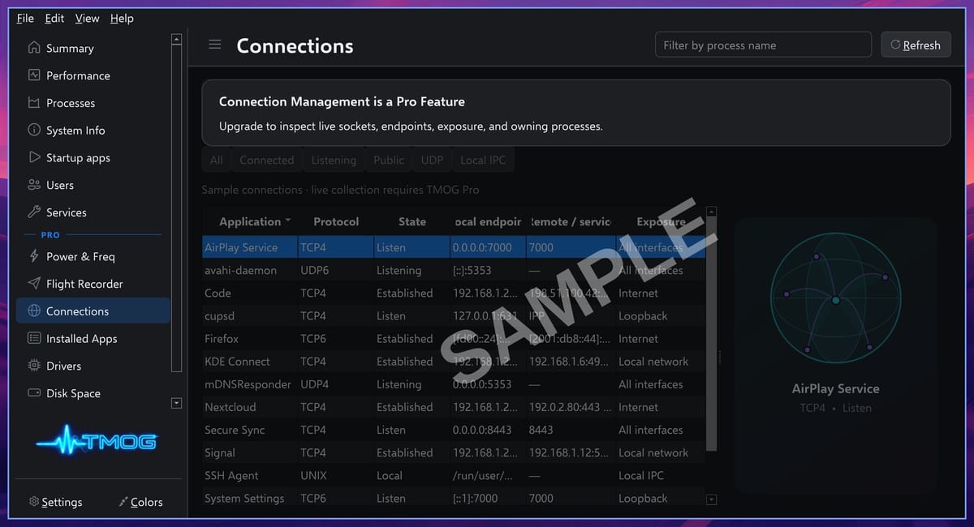974x527 pixels.
Task: Open the View menu
Action: click(x=87, y=18)
